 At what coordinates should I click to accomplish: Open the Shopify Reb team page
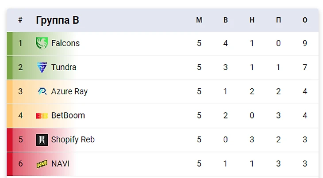73,140
